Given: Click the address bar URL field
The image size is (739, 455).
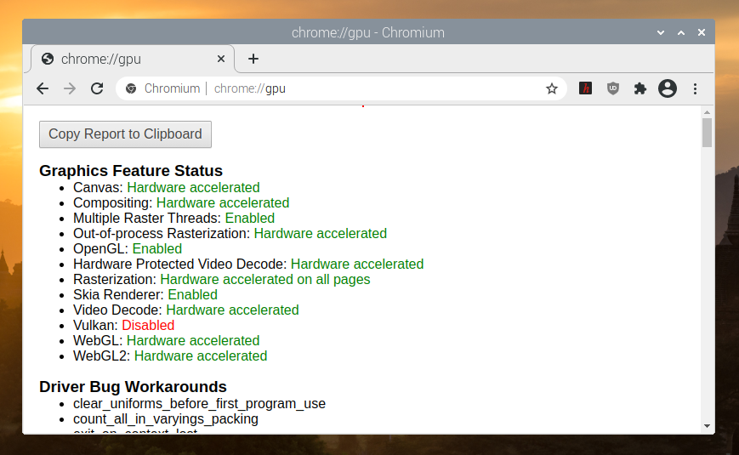Looking at the screenshot, I should pos(341,88).
